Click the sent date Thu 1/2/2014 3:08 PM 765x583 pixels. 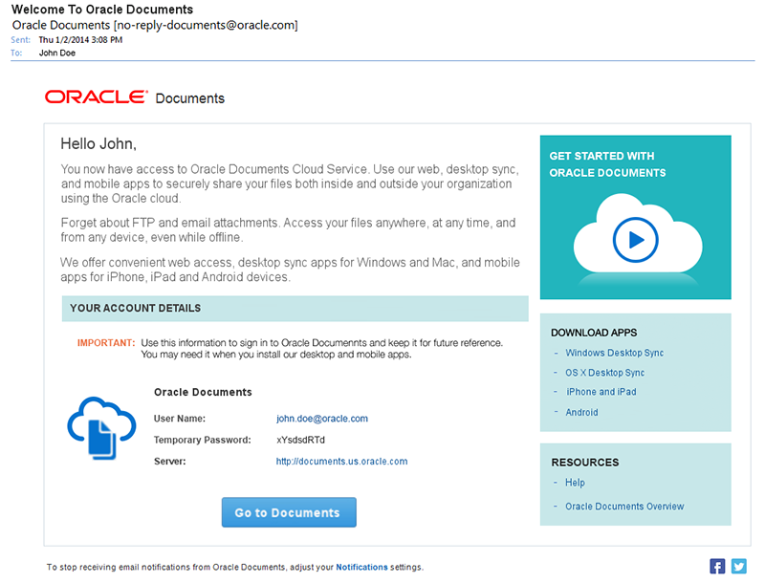pos(80,40)
